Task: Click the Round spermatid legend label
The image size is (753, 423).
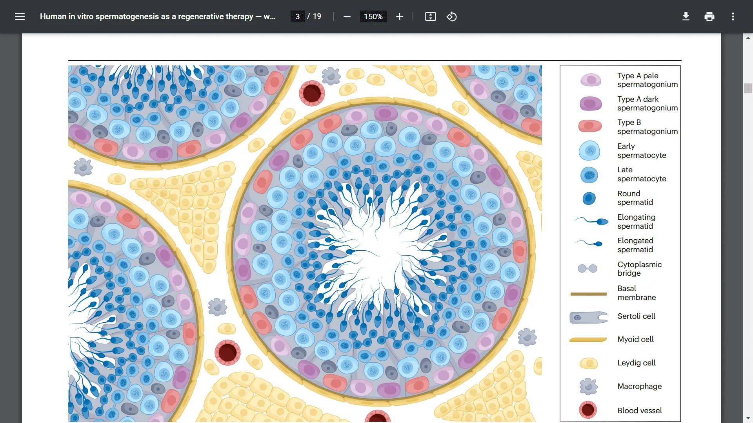Action: (635, 198)
